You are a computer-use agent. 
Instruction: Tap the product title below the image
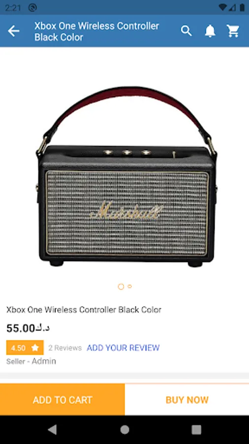click(84, 309)
